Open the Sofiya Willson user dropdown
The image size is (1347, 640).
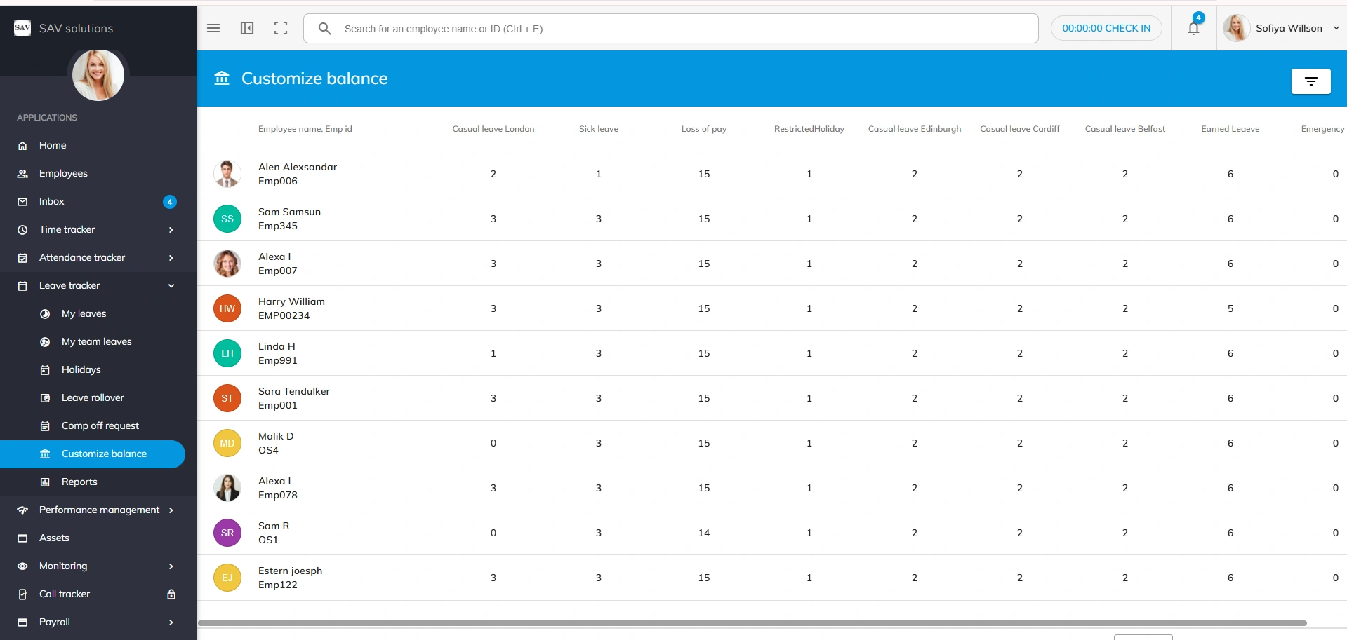pos(1282,28)
